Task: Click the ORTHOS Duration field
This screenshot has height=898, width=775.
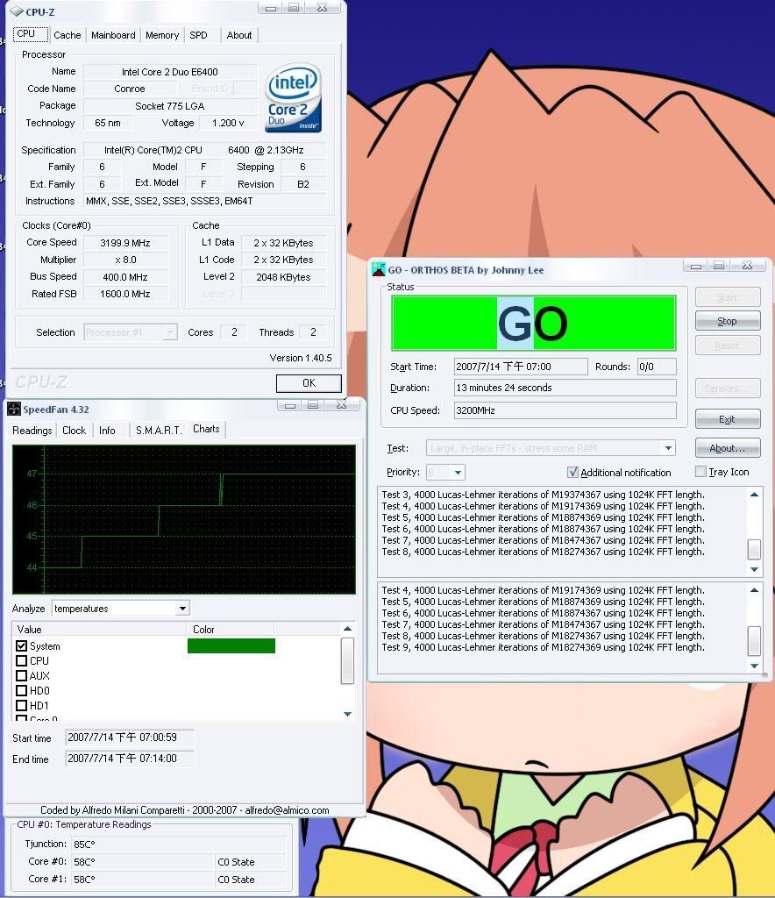Action: [565, 388]
